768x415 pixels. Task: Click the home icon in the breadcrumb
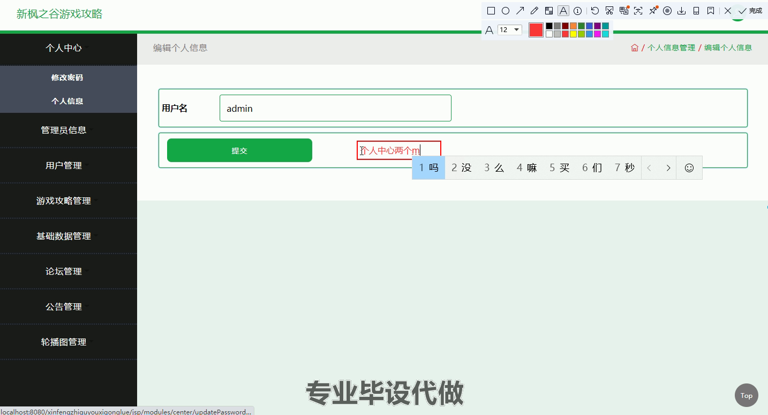[x=635, y=48]
